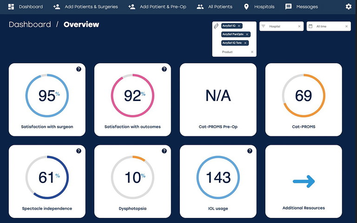Remove the AcrySof IQ Toric tag
The height and width of the screenshot is (223, 357).
(245, 43)
